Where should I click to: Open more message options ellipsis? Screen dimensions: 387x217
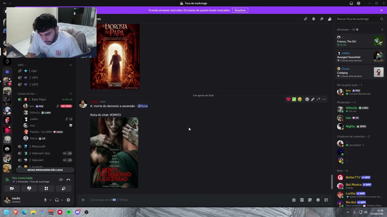[324, 99]
